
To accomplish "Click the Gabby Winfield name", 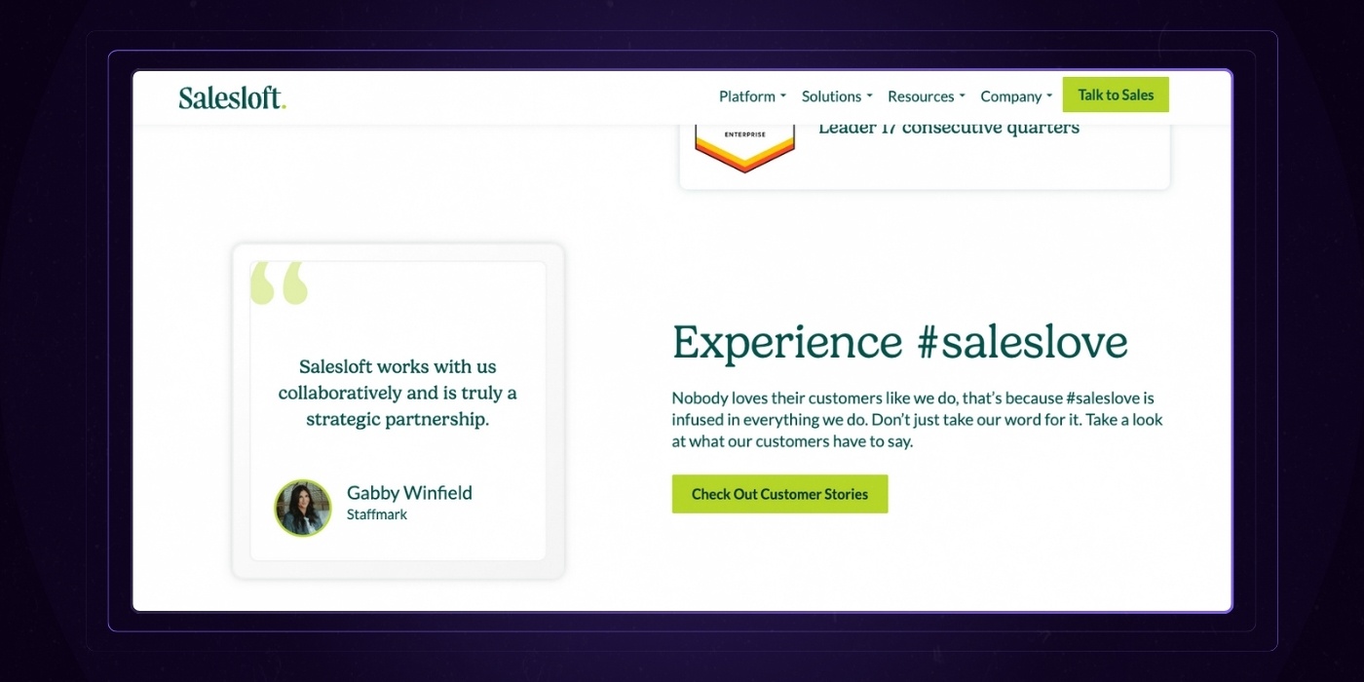I will [409, 493].
